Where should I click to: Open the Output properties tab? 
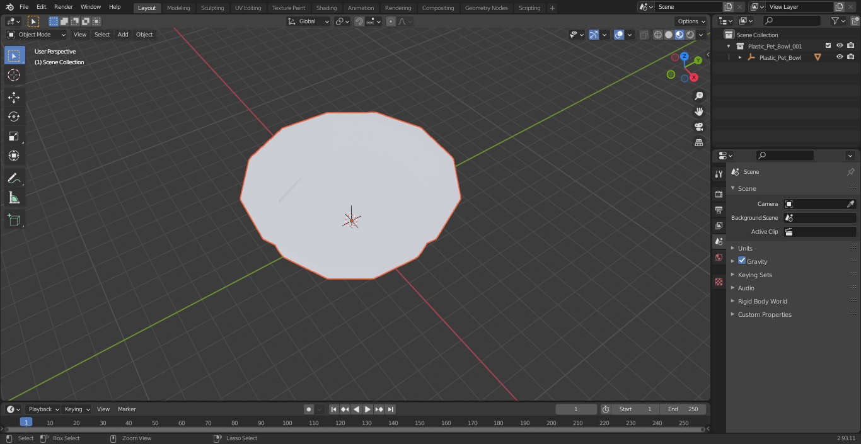point(719,210)
